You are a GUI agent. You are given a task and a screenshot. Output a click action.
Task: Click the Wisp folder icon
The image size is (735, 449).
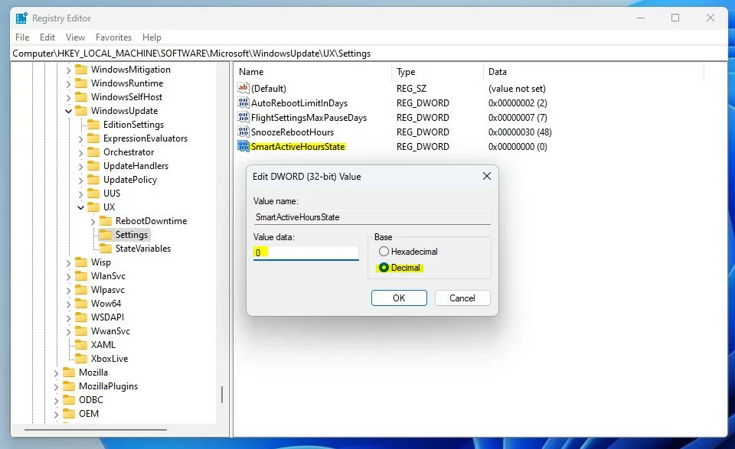[81, 262]
